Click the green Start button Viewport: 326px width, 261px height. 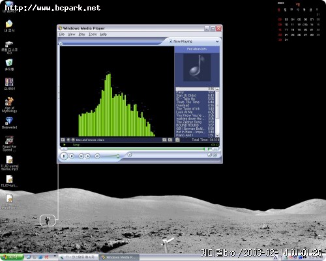(12, 257)
